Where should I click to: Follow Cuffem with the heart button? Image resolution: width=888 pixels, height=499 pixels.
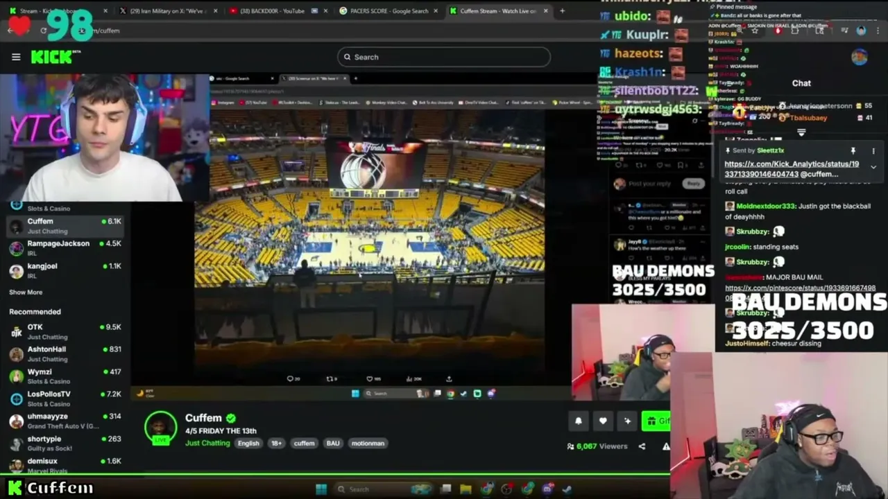click(603, 421)
